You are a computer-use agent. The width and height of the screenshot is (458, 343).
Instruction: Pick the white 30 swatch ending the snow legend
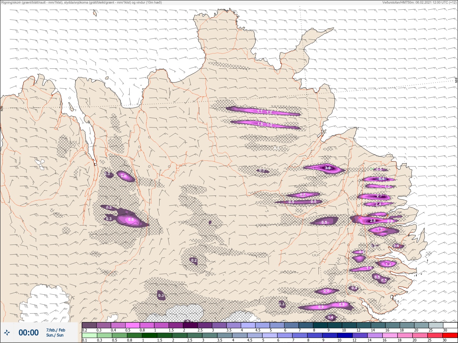pos(450,325)
